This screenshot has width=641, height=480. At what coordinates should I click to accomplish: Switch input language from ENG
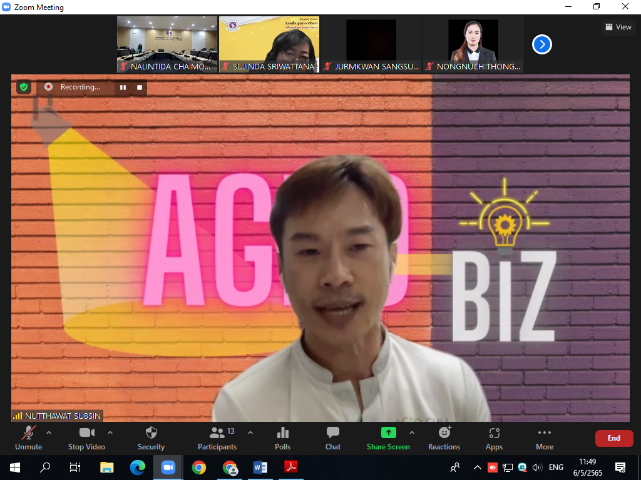[556, 467]
